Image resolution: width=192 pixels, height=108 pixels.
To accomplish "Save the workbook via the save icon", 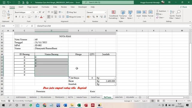I will (x=4, y=2).
